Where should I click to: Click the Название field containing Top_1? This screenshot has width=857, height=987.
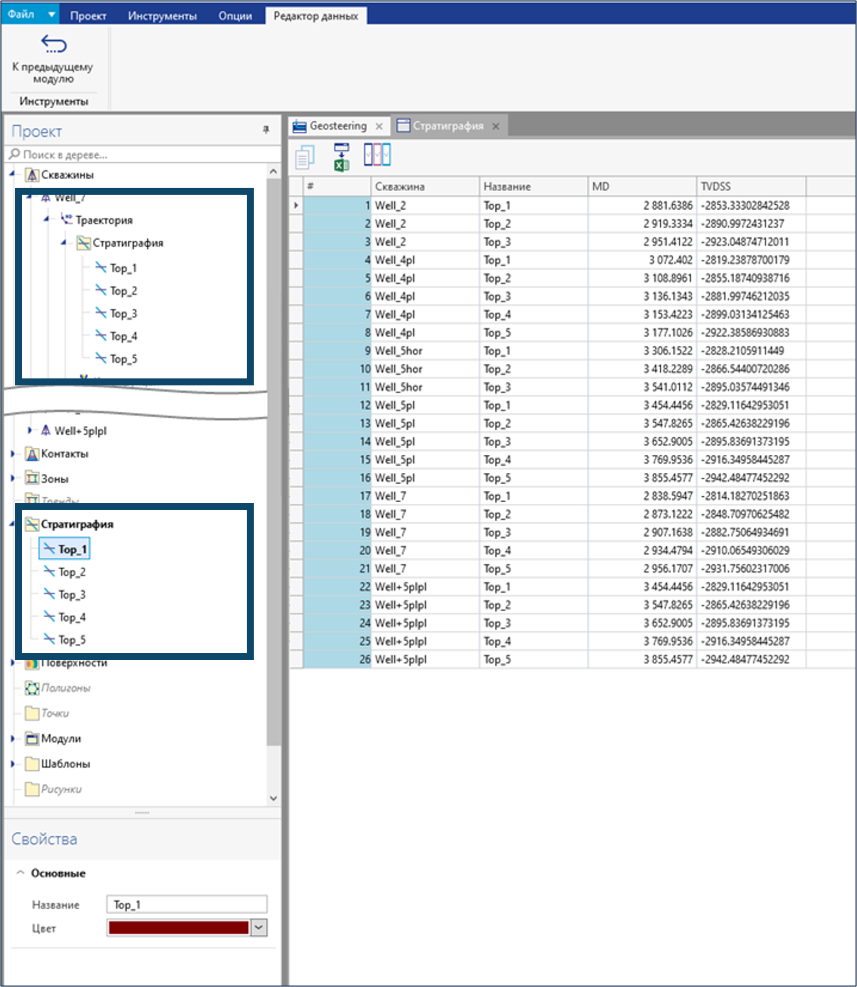click(x=187, y=904)
